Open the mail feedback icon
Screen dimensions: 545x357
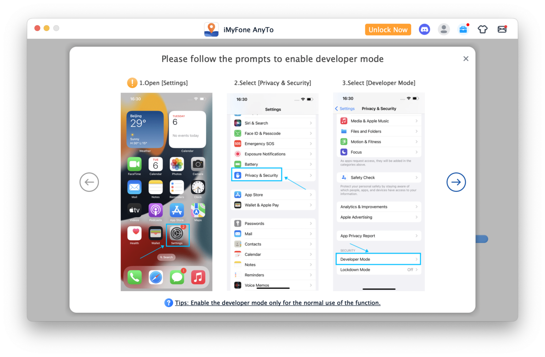tap(502, 29)
